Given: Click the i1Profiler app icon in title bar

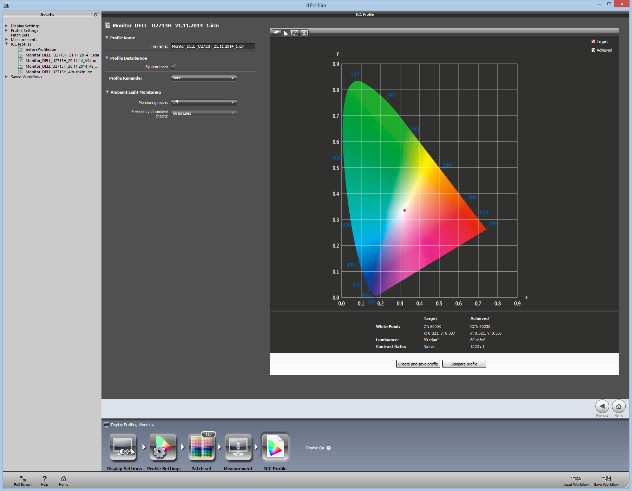Looking at the screenshot, I should coord(6,5).
